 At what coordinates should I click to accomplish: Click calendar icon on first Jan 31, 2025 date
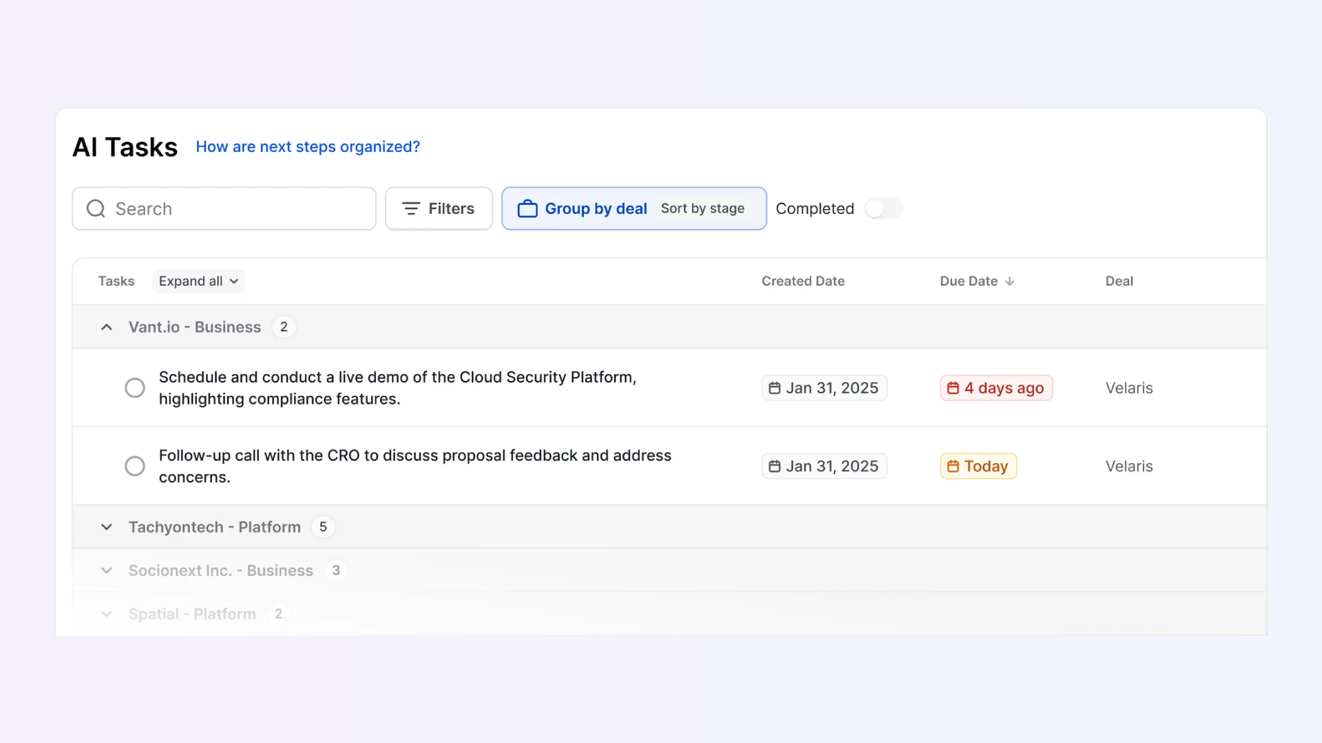pyautogui.click(x=775, y=388)
